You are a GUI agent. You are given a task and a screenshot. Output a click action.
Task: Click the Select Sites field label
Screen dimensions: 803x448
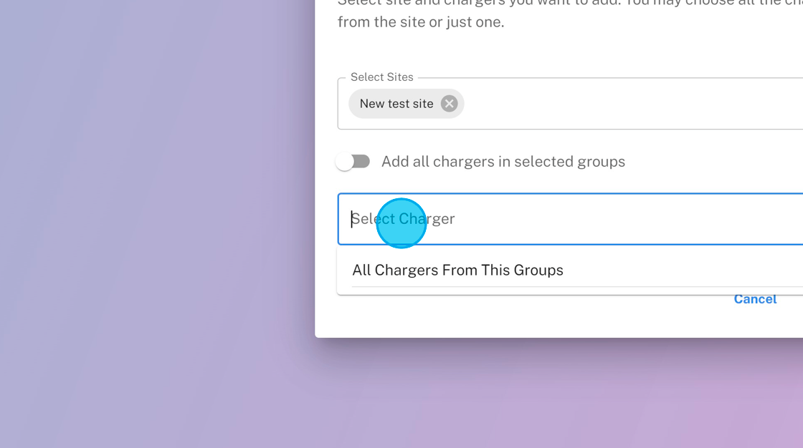[381, 77]
